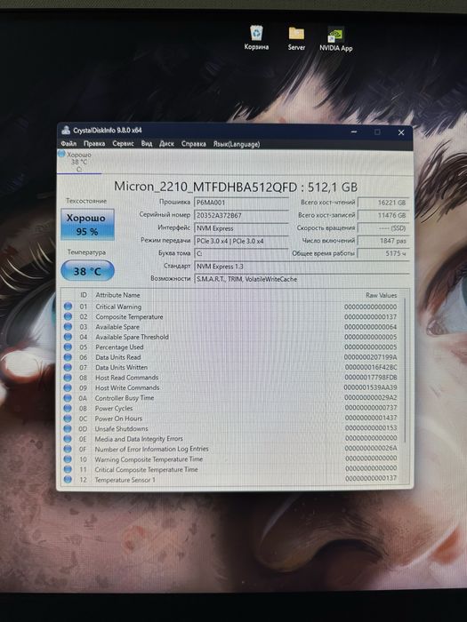Click status circle for Composite Temperature row
This screenshot has width=467, height=622.
68,316
